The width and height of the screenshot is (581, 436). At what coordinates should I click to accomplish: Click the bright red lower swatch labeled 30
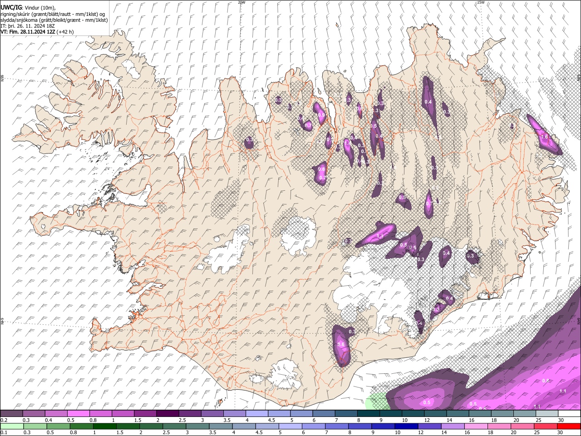point(569,426)
